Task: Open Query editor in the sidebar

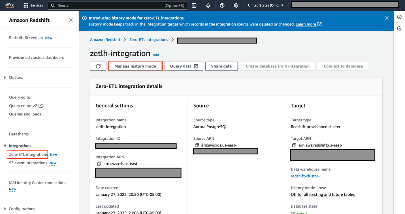Action: click(20, 97)
